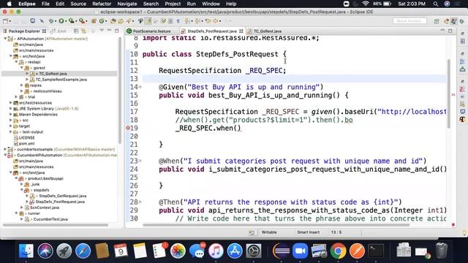
Task: Click the Run External Tools icon
Action: coord(81,21)
